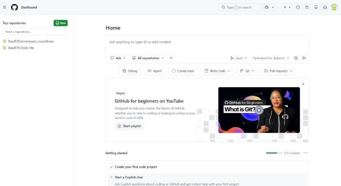This screenshot has height=186, width=341.
Task: View your pull requests from header icon
Action: pos(307,7)
